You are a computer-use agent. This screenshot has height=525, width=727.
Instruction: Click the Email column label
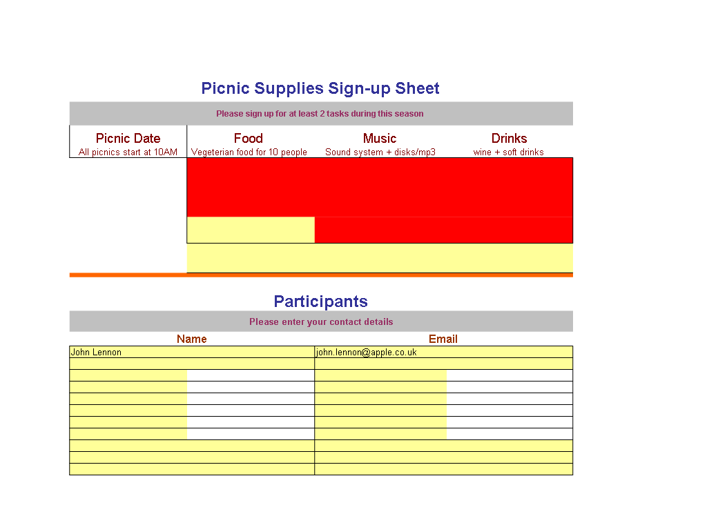pyautogui.click(x=443, y=339)
